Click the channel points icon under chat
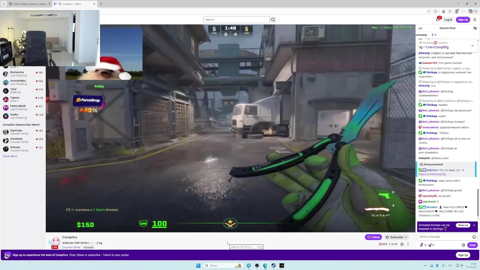This screenshot has height=270, width=480. coord(430,245)
